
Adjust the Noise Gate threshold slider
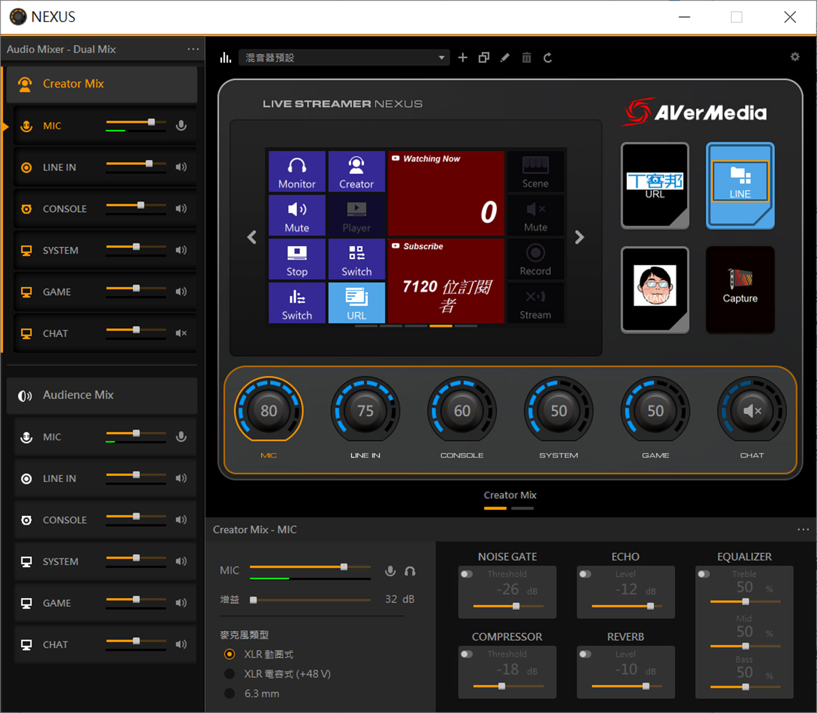[x=508, y=606]
